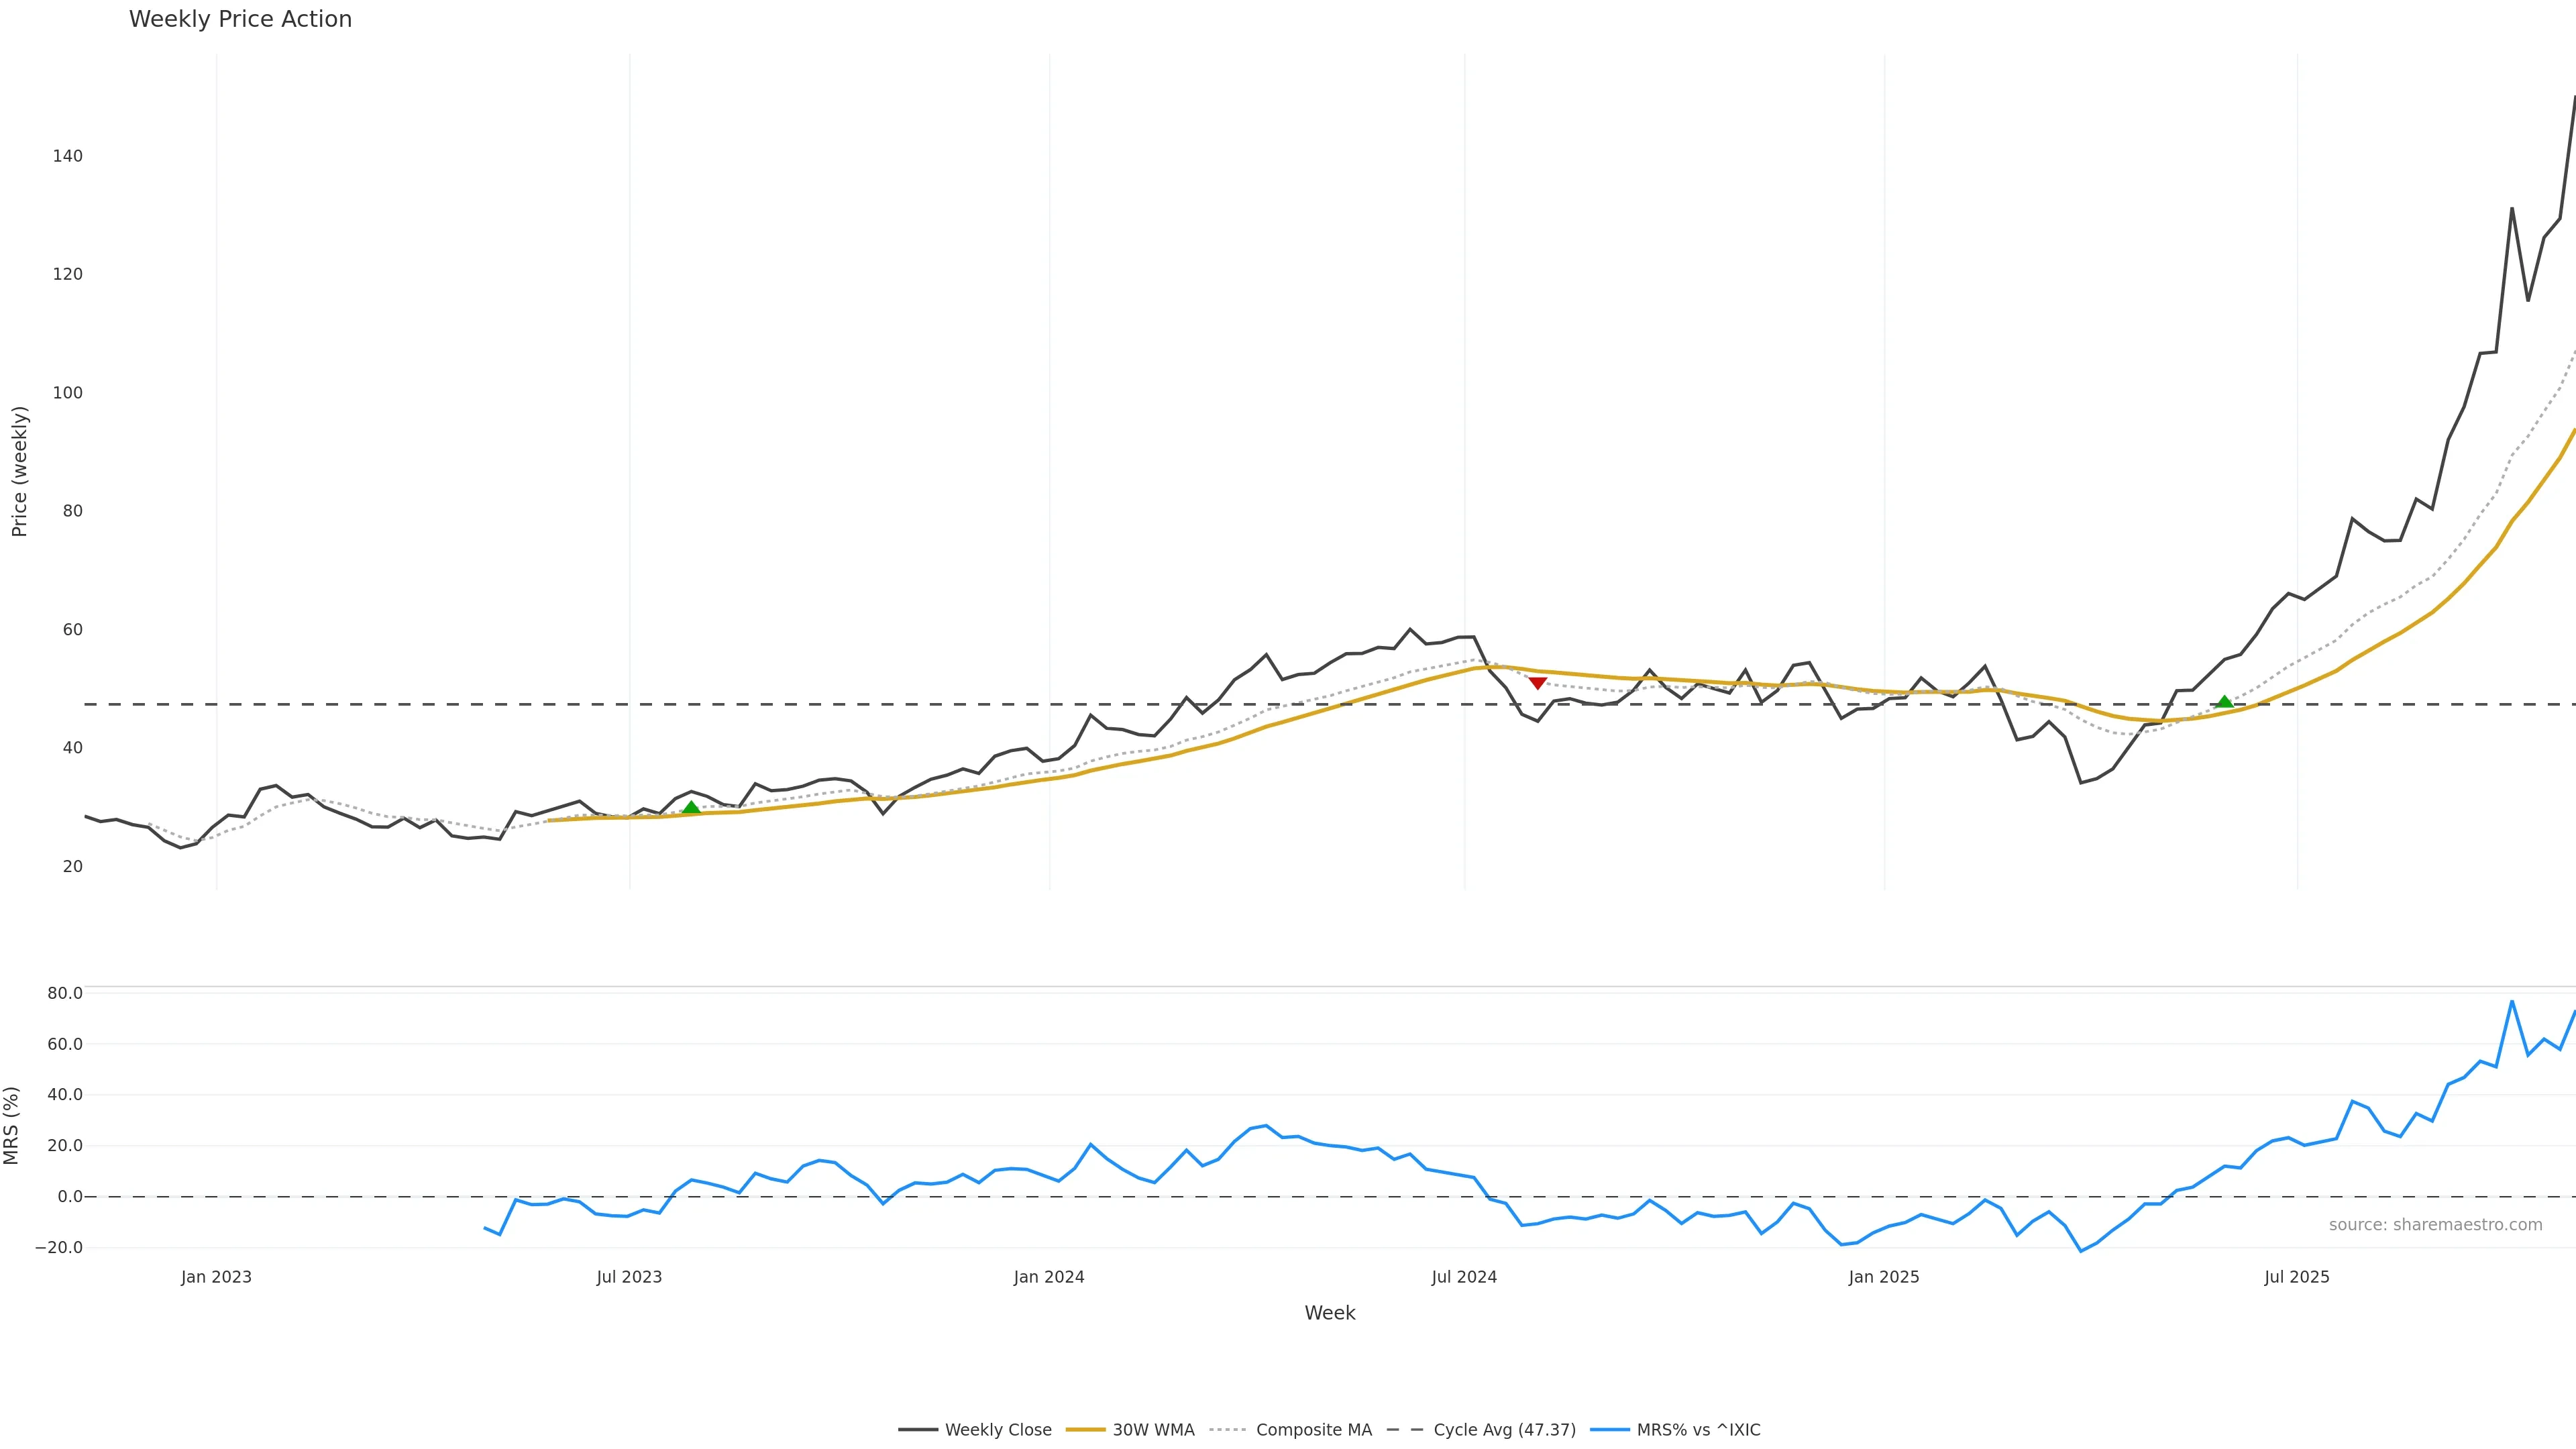Click the 80.0 MRS axis tick label
This screenshot has width=2576, height=1449.
[x=65, y=993]
